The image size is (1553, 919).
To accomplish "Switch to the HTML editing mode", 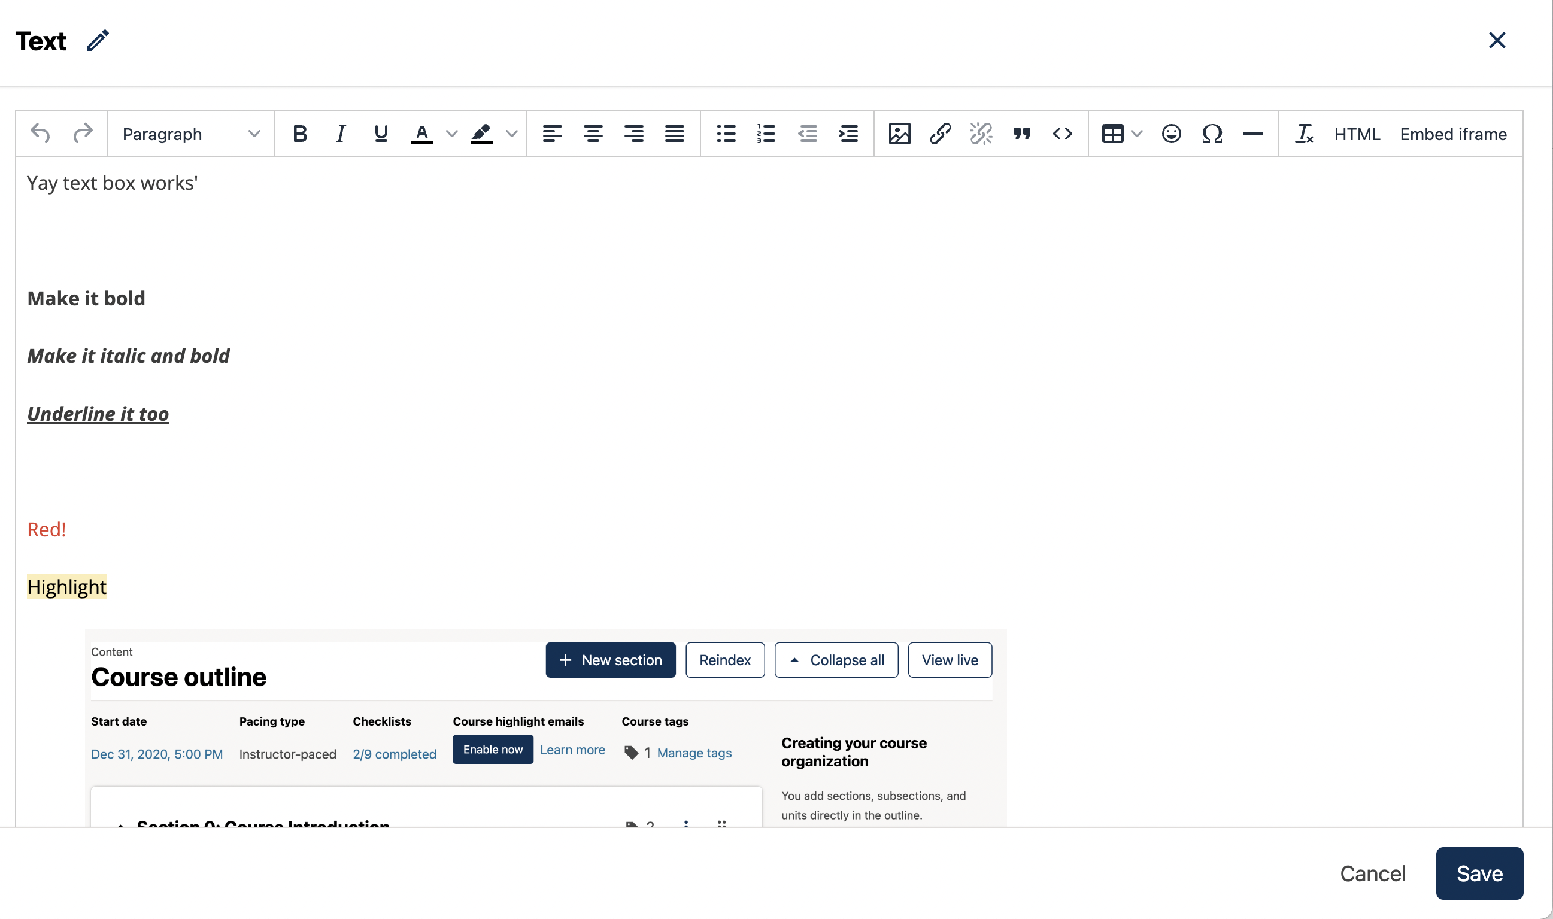I will point(1357,134).
